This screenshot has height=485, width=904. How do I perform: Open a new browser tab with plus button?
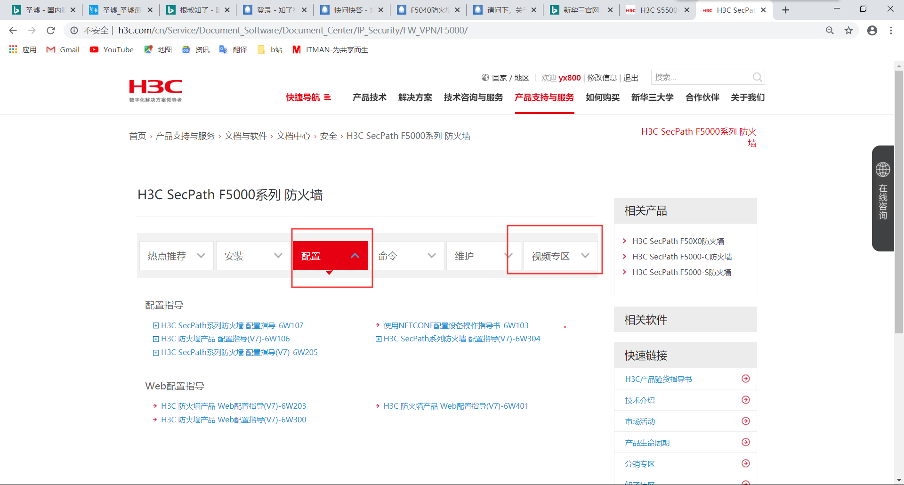[x=785, y=10]
